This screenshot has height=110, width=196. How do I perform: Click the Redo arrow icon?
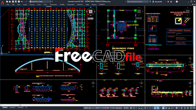[26, 2]
